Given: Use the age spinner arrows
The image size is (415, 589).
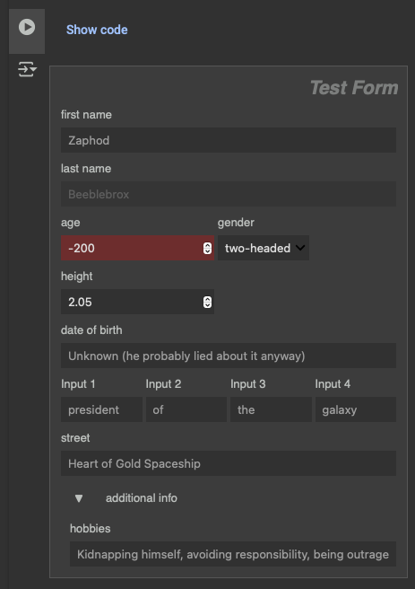Looking at the screenshot, I should tap(207, 248).
